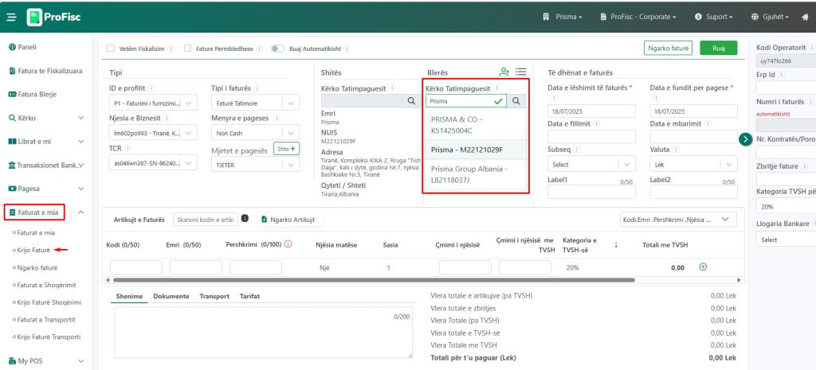Click info icon next to Fature Permbledhese

(x=259, y=49)
